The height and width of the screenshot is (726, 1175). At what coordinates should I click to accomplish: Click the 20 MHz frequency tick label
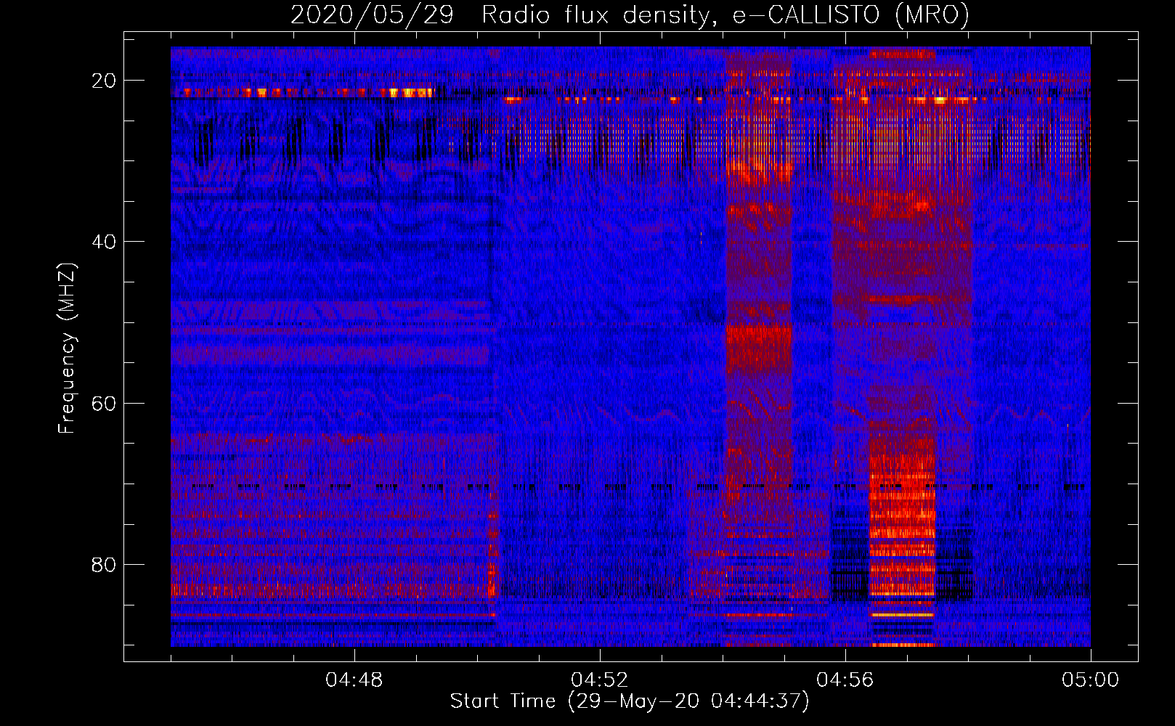coord(105,81)
